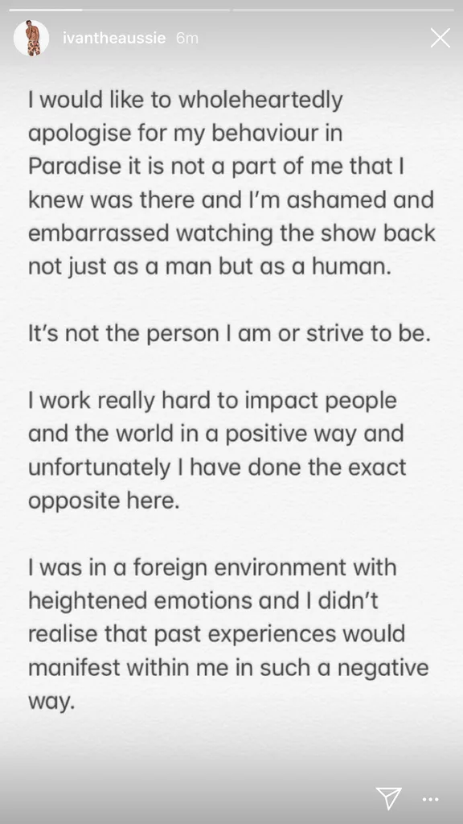Click the line "I was in a foreign environment with"
The width and height of the screenshot is (463, 824).
[212, 567]
